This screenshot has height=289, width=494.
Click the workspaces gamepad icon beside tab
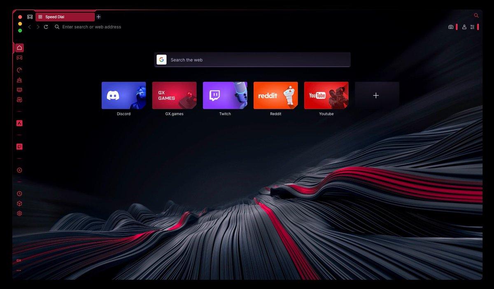30,17
